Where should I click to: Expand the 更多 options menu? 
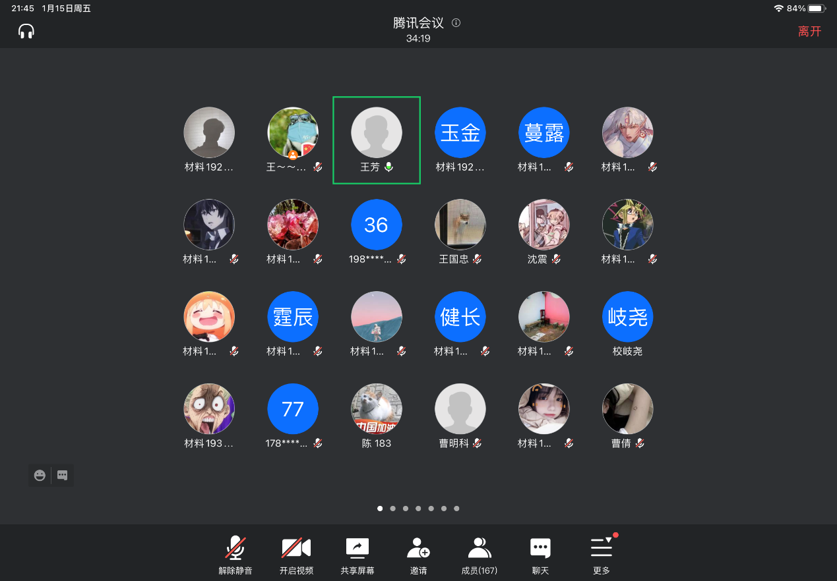click(601, 555)
